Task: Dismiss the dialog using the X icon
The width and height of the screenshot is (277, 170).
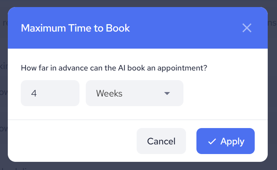Action: coord(247,28)
